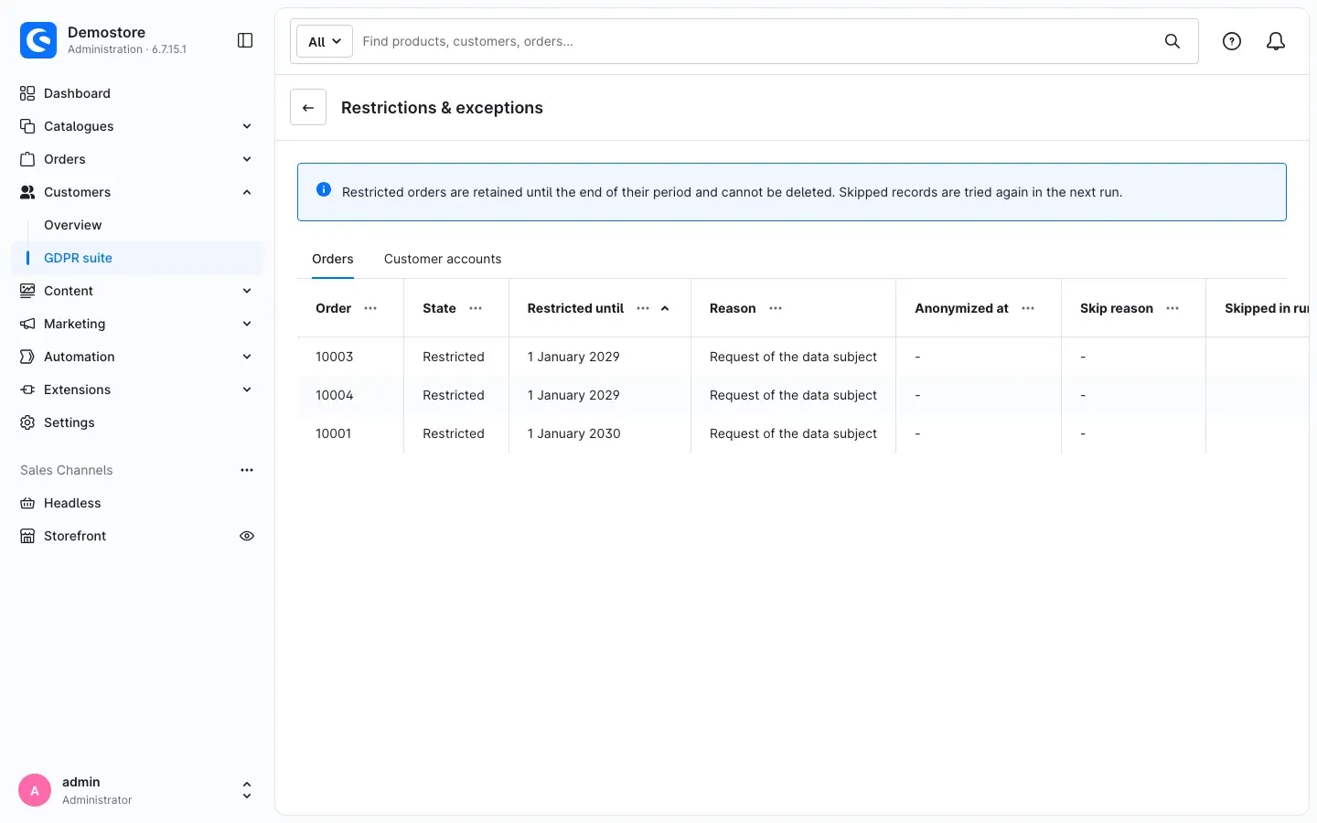
Task: Click order number 10004
Action: (335, 395)
